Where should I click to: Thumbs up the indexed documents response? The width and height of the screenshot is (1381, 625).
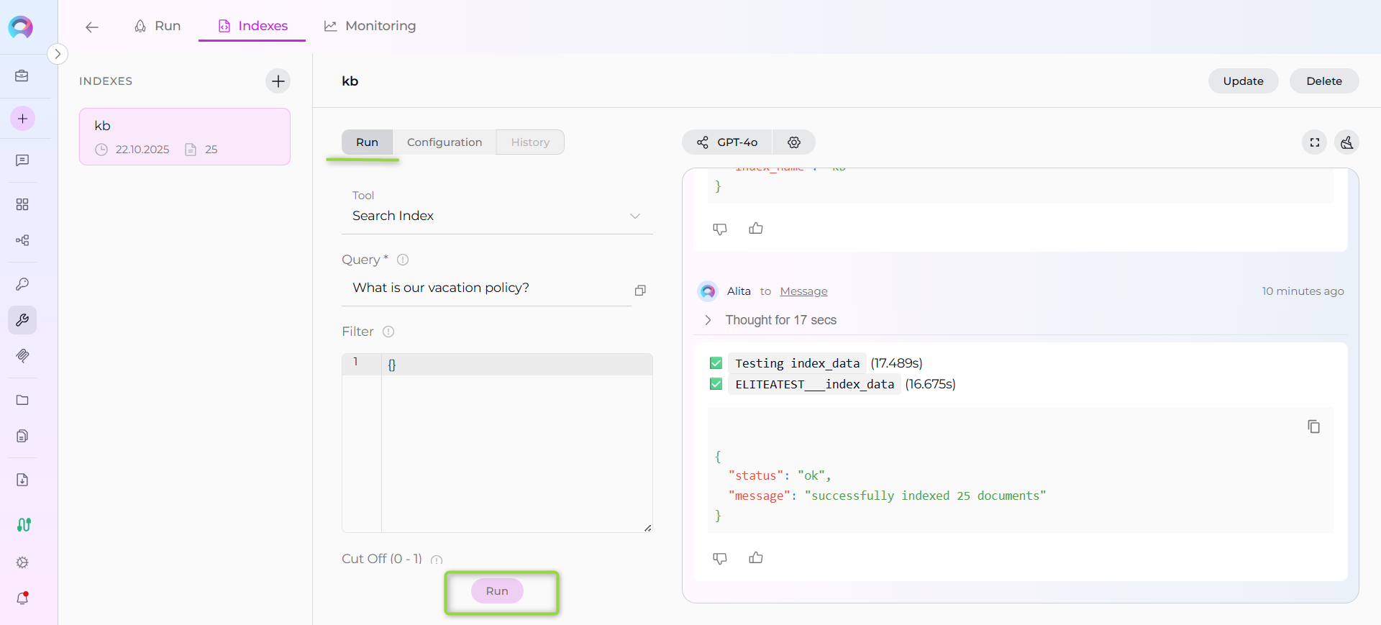coord(755,558)
